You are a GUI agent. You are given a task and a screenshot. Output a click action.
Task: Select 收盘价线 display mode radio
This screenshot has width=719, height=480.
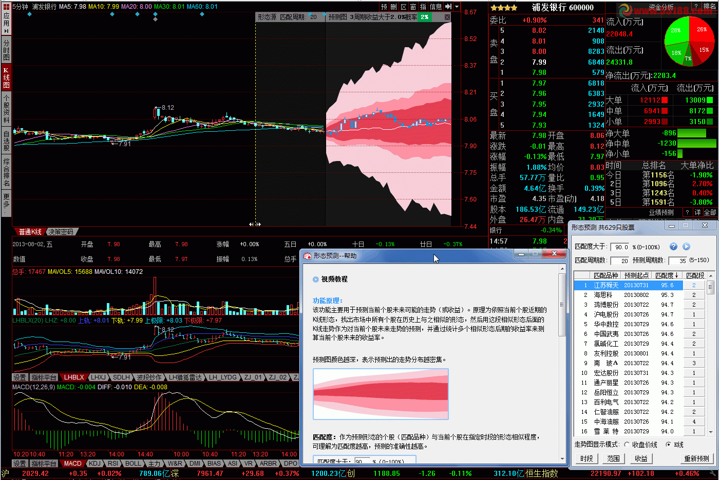[627, 445]
